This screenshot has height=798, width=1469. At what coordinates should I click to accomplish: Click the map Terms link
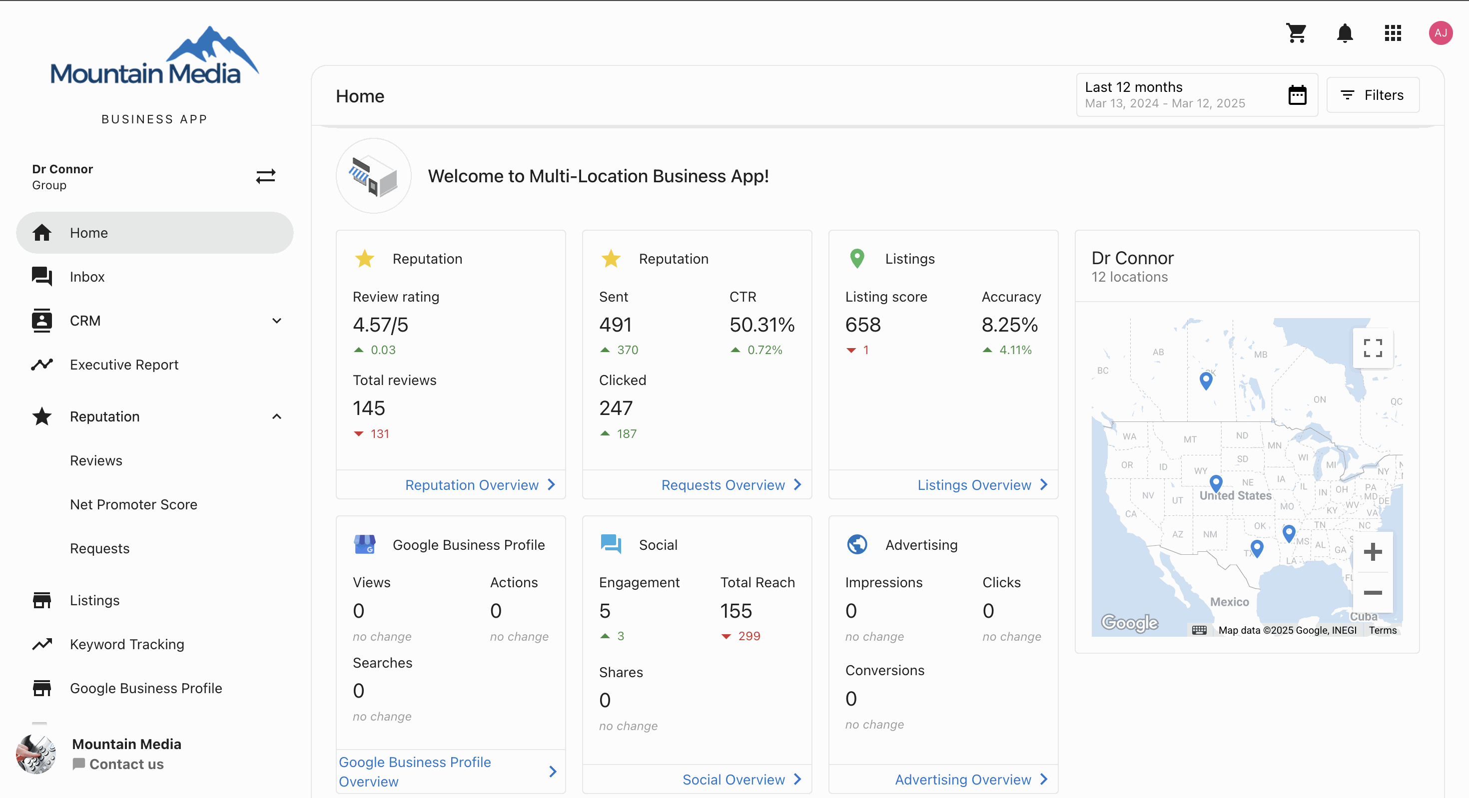(1383, 630)
